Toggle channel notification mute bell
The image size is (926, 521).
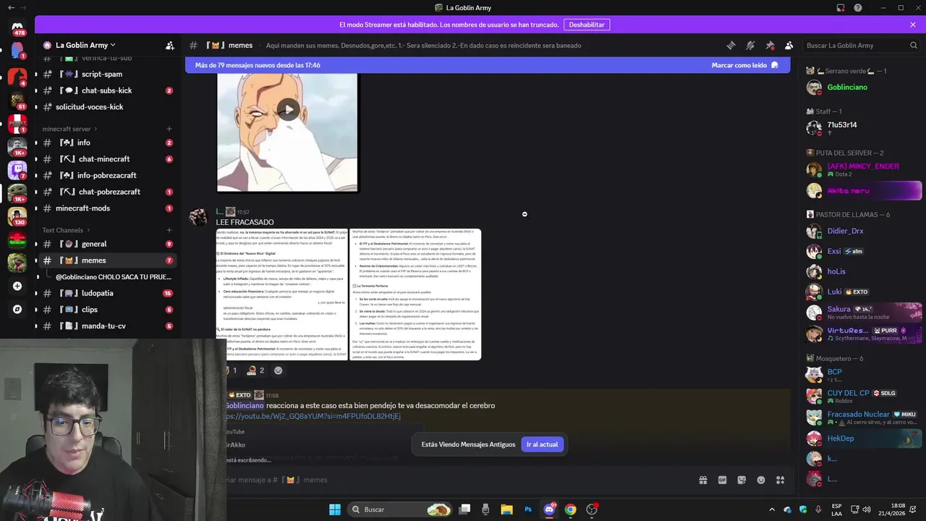click(x=750, y=45)
